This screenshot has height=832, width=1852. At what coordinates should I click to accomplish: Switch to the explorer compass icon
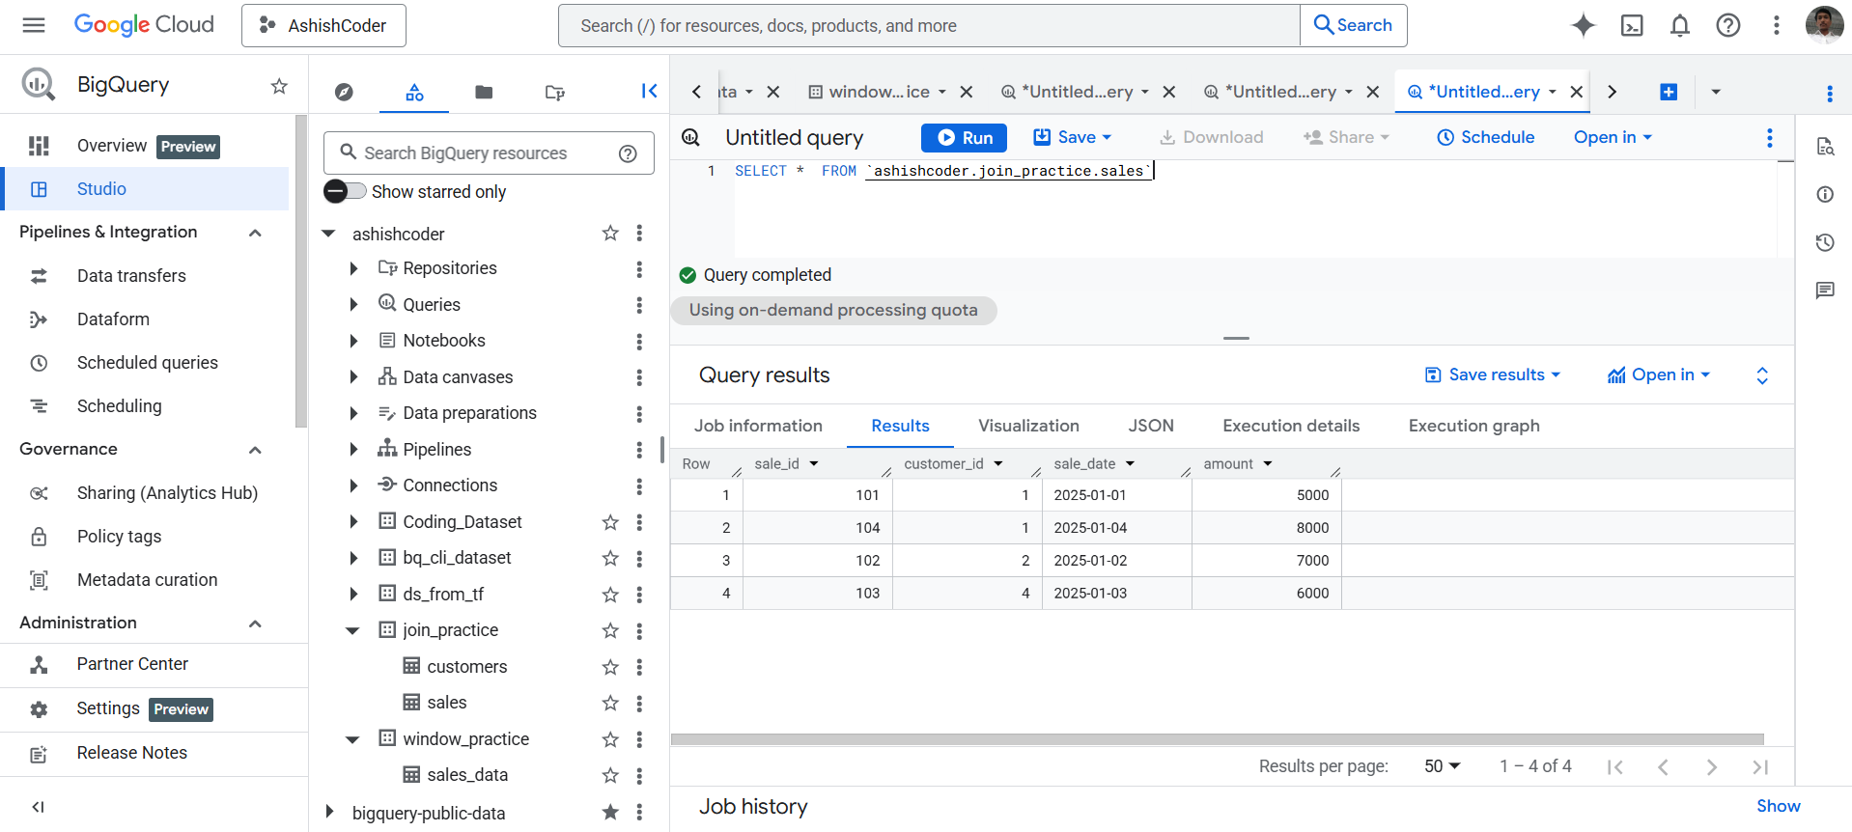(x=344, y=92)
